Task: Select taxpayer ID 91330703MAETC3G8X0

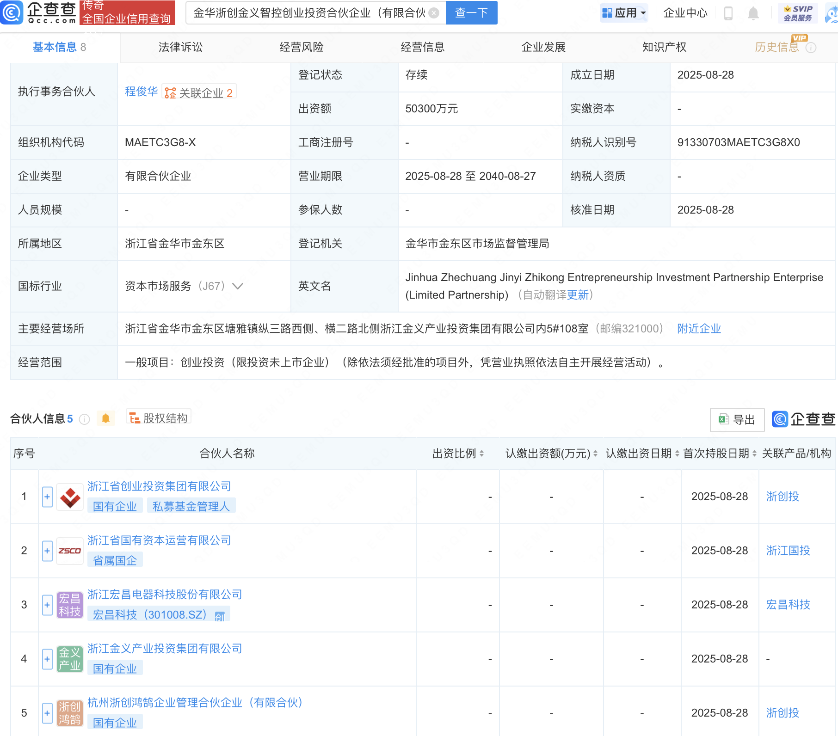Action: coord(739,142)
